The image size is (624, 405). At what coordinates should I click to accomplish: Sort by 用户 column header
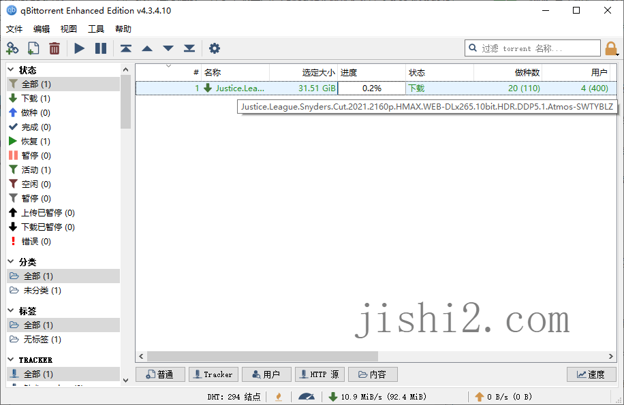click(576, 73)
